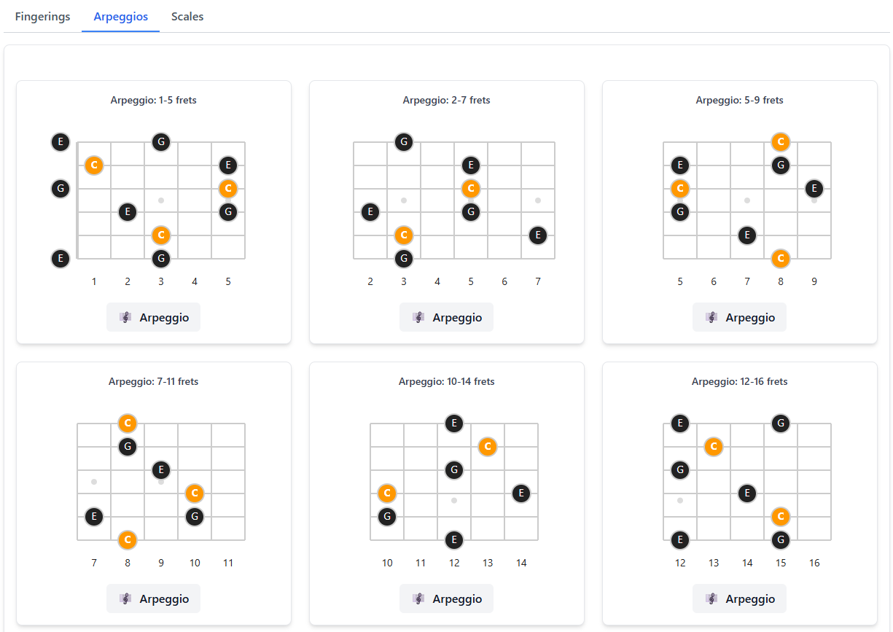Click open G note in 1-5 frets diagram
The width and height of the screenshot is (893, 632).
pyautogui.click(x=61, y=189)
